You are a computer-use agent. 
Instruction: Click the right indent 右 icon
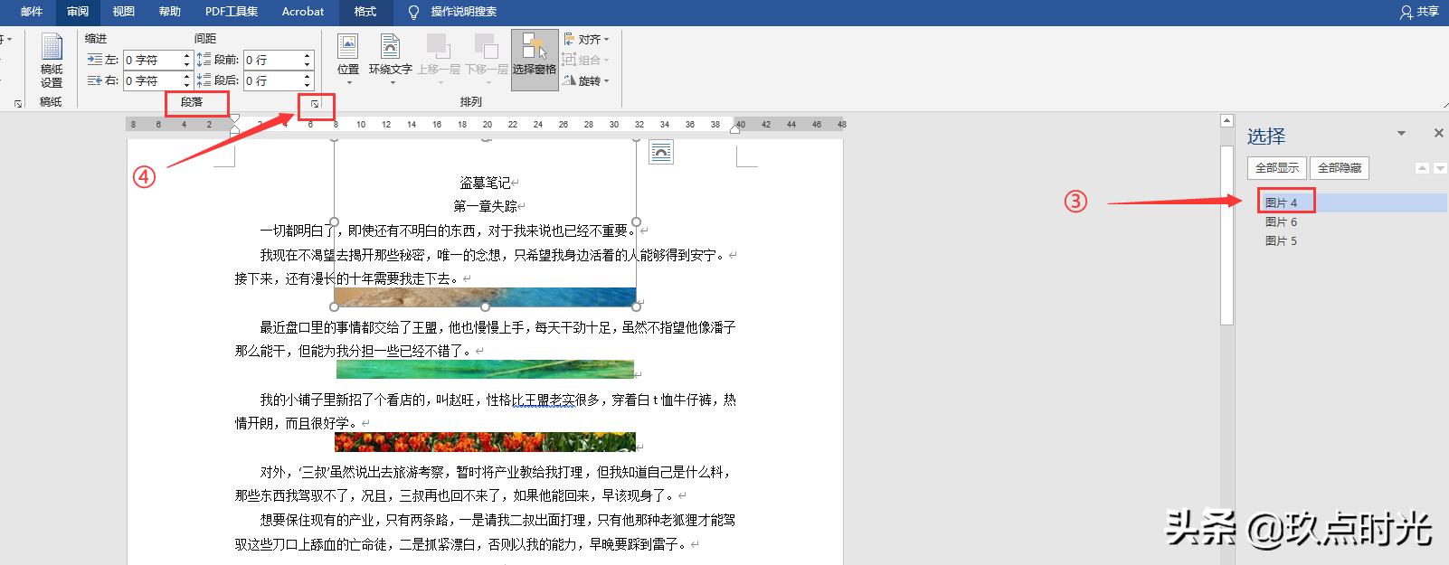coord(95,80)
